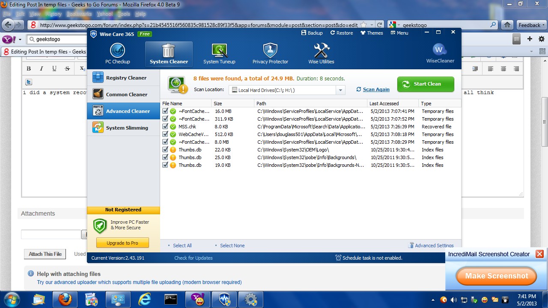The width and height of the screenshot is (548, 308).
Task: Click the Start Clean button
Action: coord(426,84)
